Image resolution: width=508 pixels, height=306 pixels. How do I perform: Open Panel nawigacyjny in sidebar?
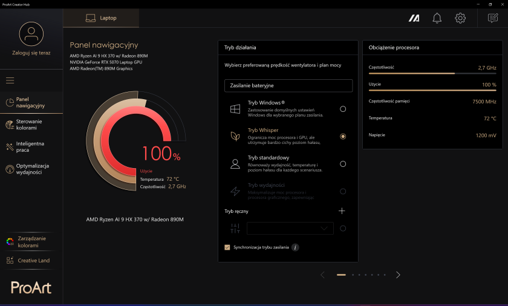[x=31, y=102]
